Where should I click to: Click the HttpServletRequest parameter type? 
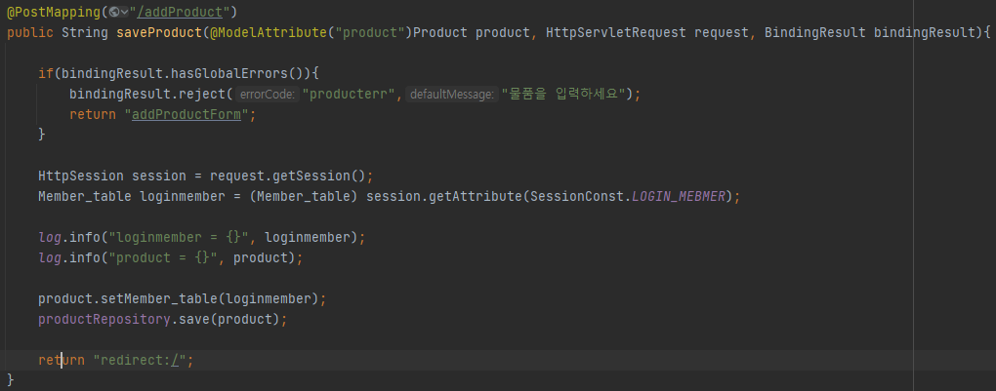[615, 32]
